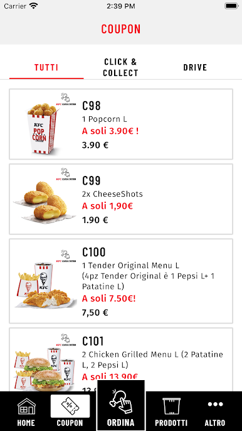The width and height of the screenshot is (242, 431).
Task: Open the C100 Tender Original Menu description
Action: tap(148, 276)
